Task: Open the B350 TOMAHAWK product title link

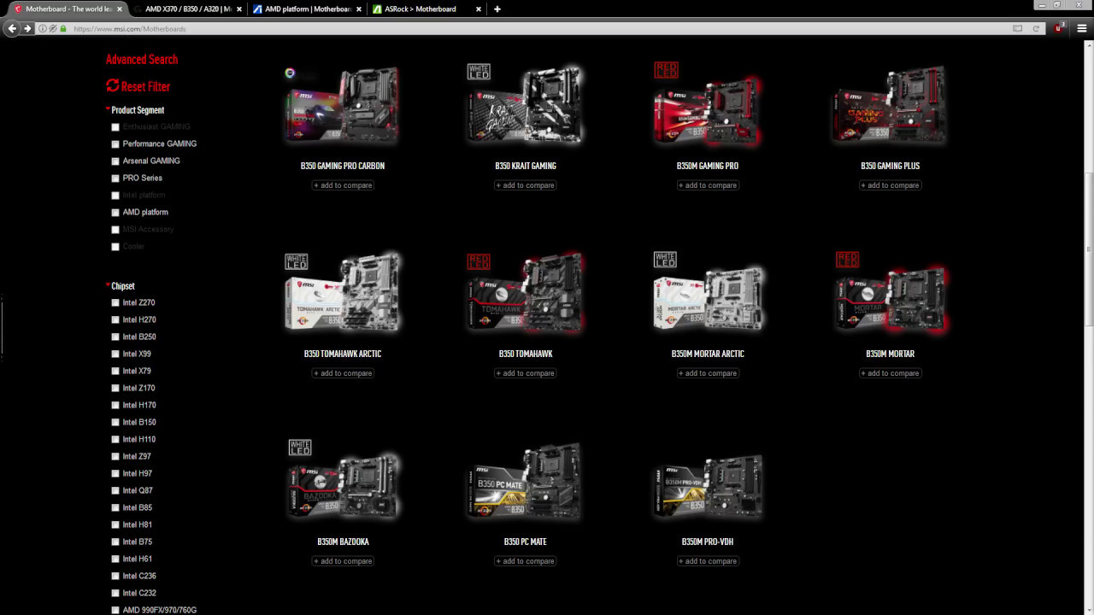Action: click(526, 354)
